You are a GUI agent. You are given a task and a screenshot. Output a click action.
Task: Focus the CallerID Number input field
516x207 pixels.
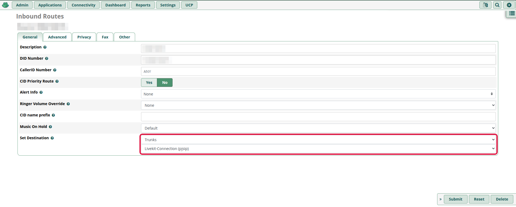318,72
